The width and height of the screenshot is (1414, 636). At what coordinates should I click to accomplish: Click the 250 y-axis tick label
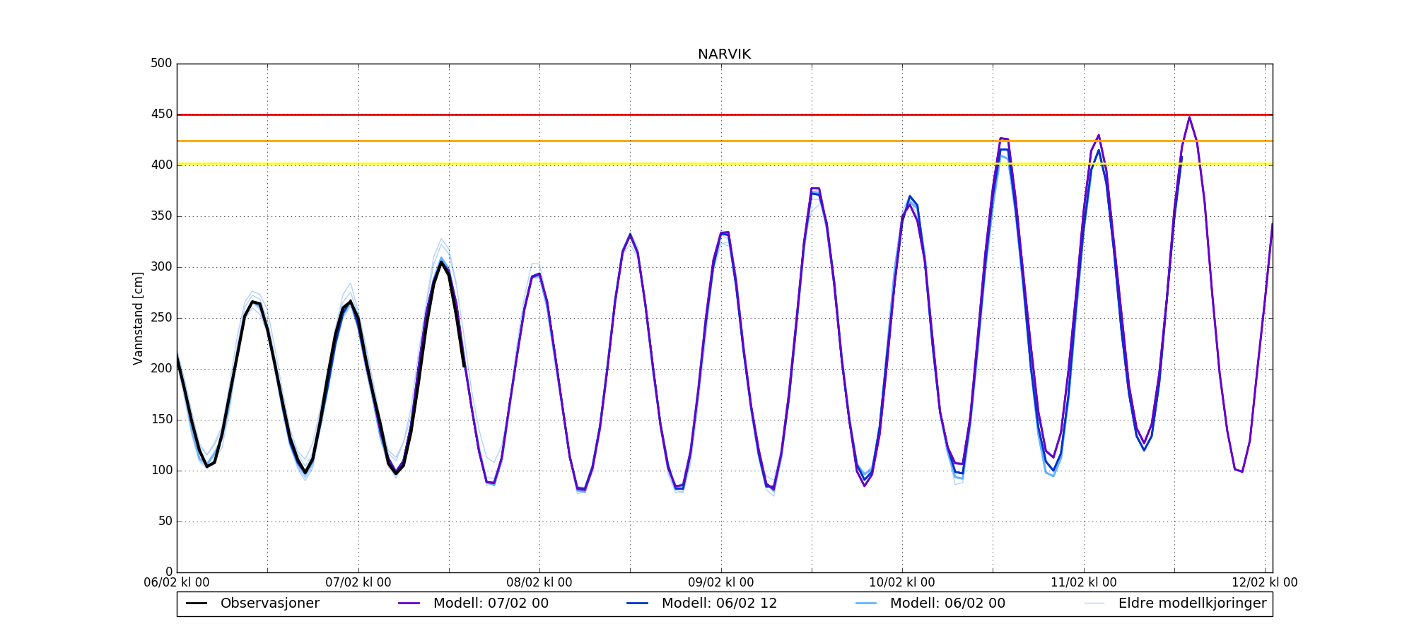click(x=161, y=318)
